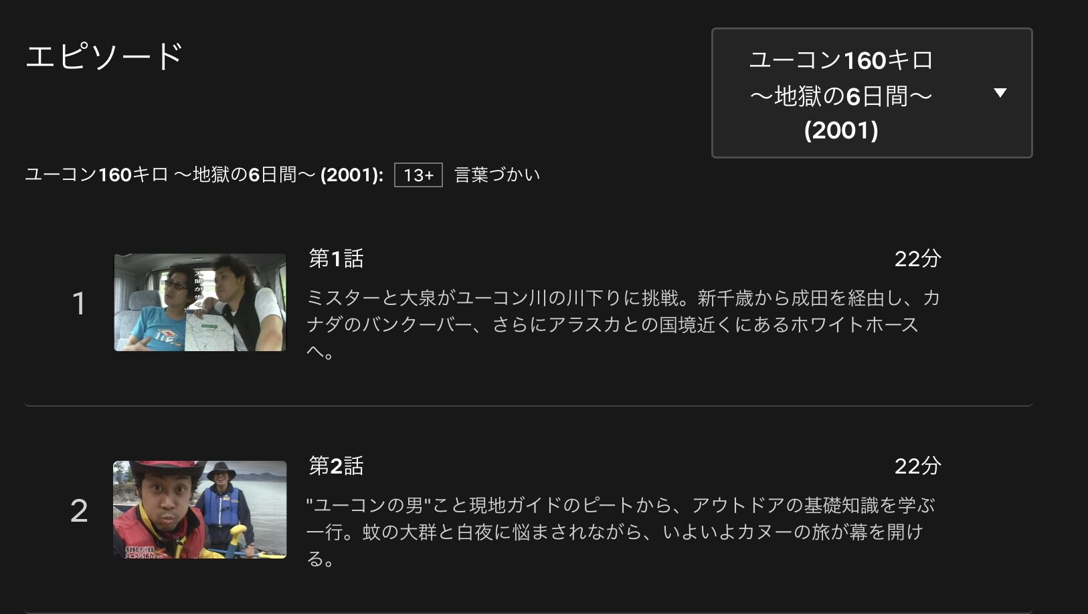The height and width of the screenshot is (614, 1088).
Task: Click the large episode number 1
Action: click(79, 304)
